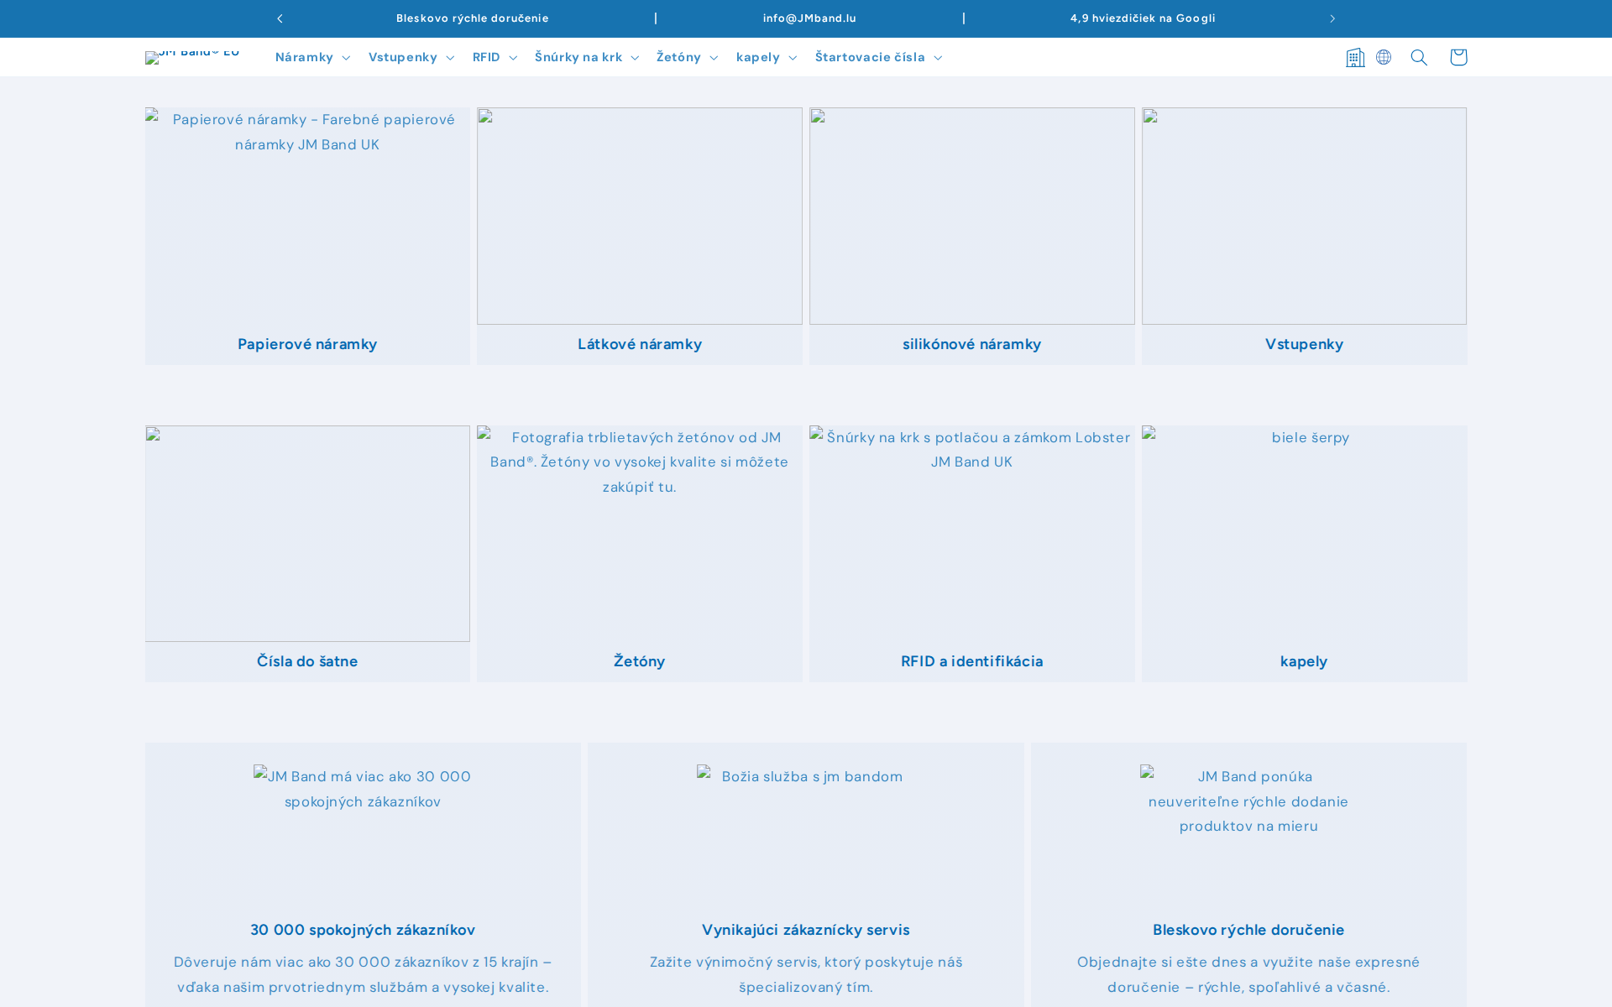Click info@JMband.lu email in top bar

pos(809,18)
